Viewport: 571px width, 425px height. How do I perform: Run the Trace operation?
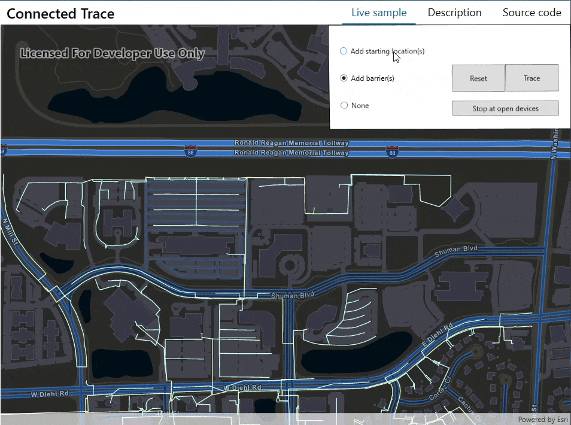pos(531,78)
